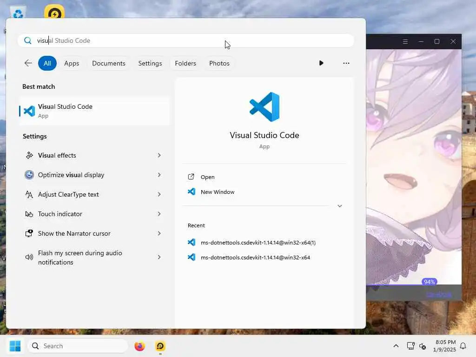Image resolution: width=476 pixels, height=357 pixels.
Task: Open the notifications bell
Action: pos(463,346)
